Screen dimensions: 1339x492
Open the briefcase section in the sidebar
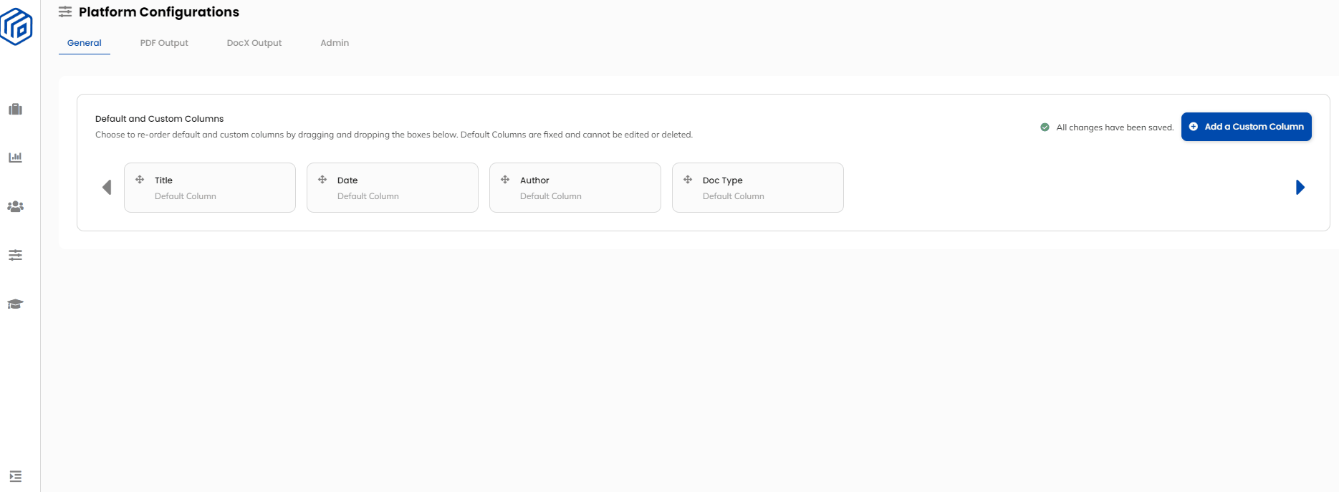15,109
